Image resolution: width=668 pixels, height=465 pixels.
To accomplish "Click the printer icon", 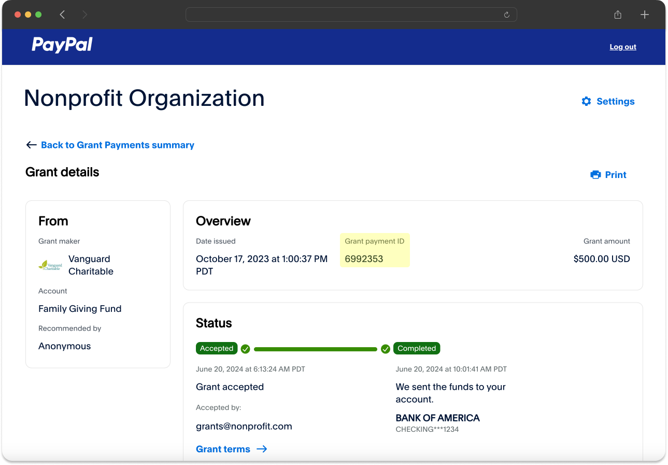I will tap(595, 175).
